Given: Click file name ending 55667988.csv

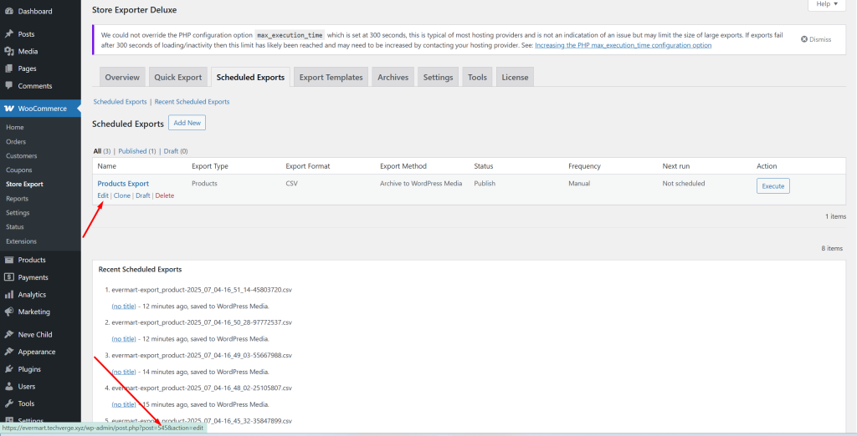Looking at the screenshot, I should coord(202,355).
